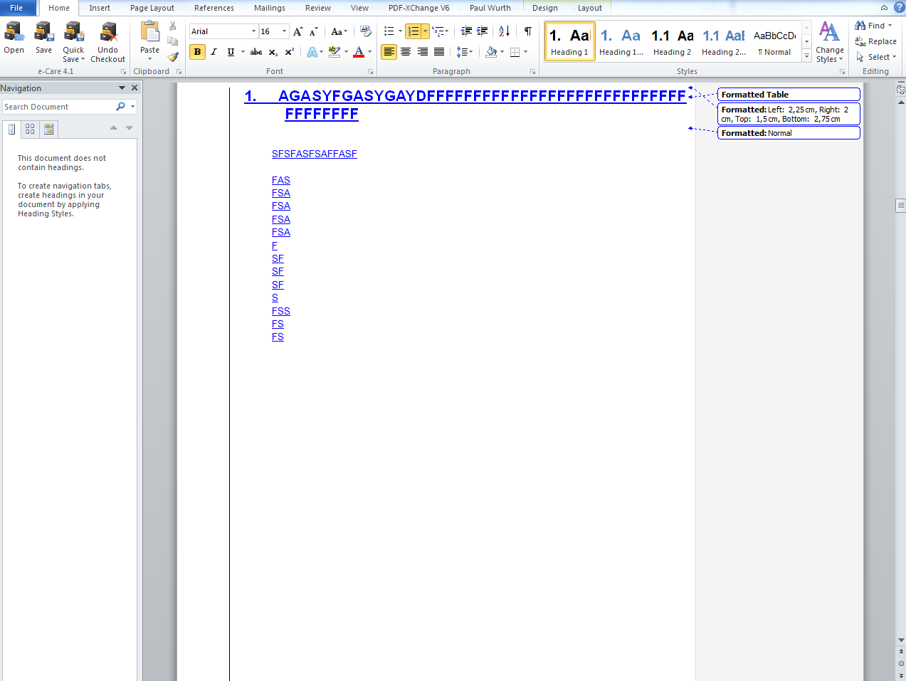Apply the Heading 2 style

(x=672, y=41)
